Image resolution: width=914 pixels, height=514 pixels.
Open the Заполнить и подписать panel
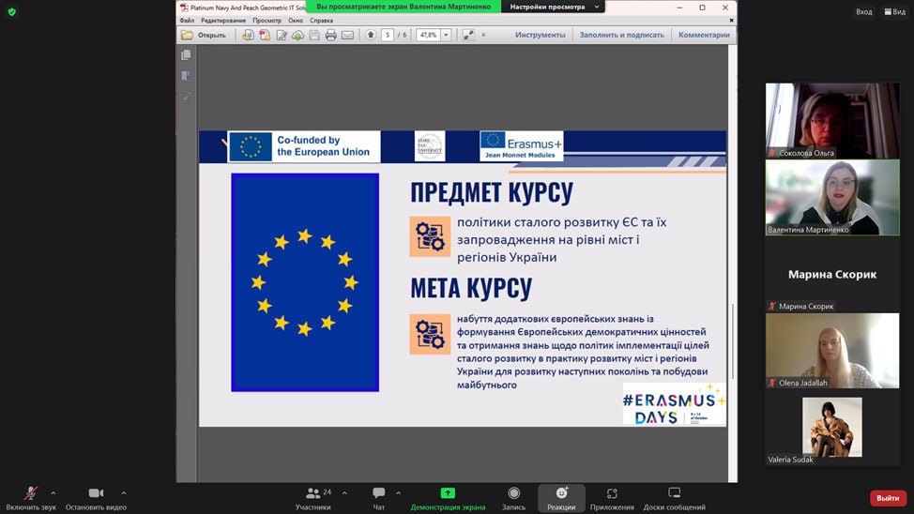pyautogui.click(x=621, y=35)
